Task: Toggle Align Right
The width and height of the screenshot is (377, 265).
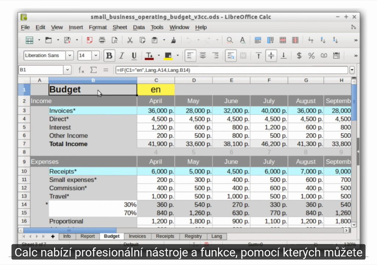Action: (x=215, y=56)
